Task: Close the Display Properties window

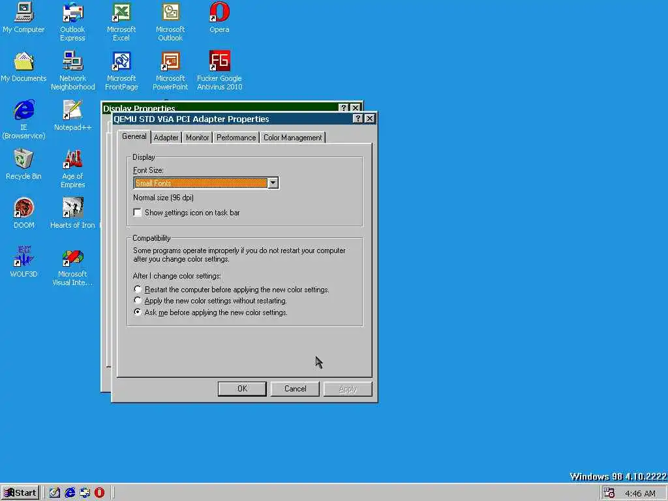Action: click(x=356, y=108)
